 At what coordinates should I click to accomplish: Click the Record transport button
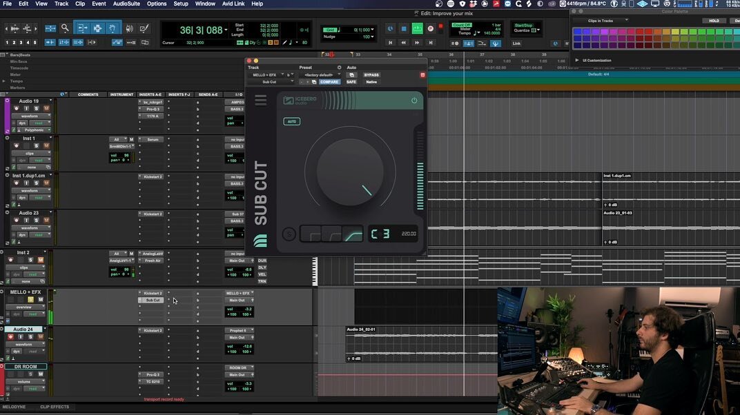click(431, 29)
